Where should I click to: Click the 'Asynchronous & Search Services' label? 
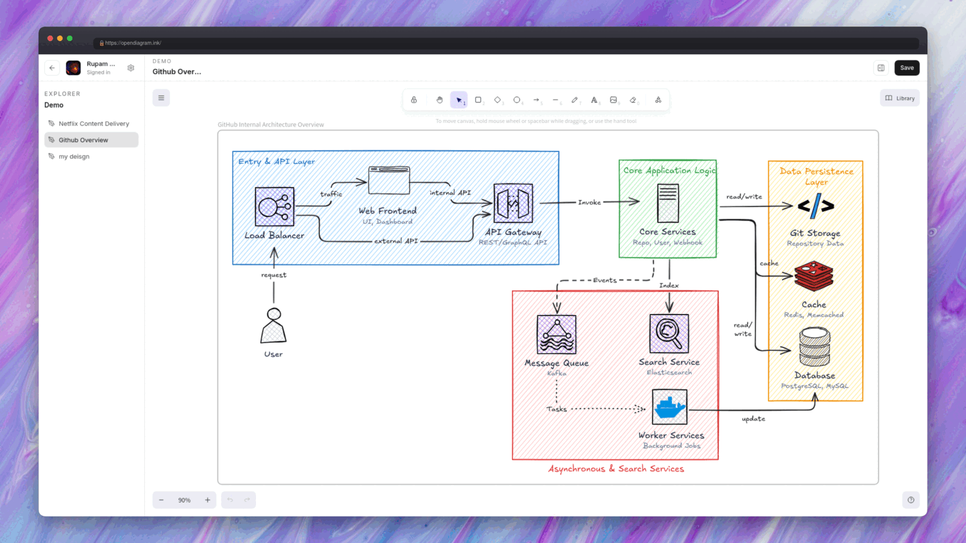point(616,469)
